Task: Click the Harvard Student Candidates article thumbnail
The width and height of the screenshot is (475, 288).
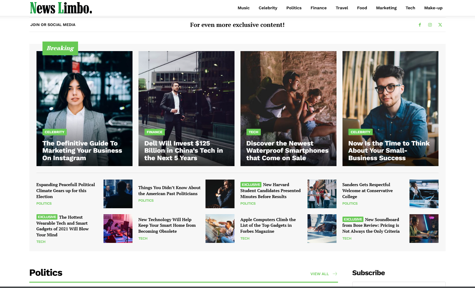Action: point(322,194)
